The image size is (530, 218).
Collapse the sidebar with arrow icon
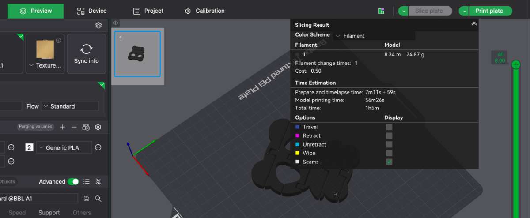click(115, 23)
